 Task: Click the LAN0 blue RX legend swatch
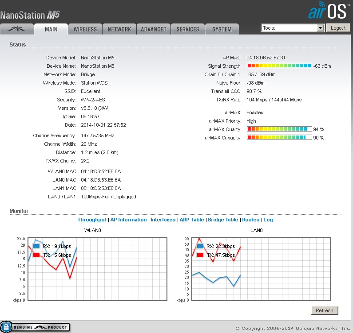(200, 246)
